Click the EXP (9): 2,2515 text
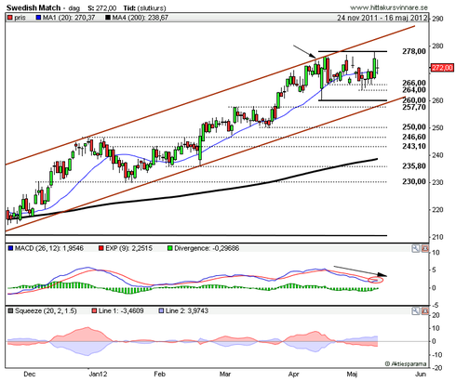The width and height of the screenshot is (456, 382). (128, 248)
